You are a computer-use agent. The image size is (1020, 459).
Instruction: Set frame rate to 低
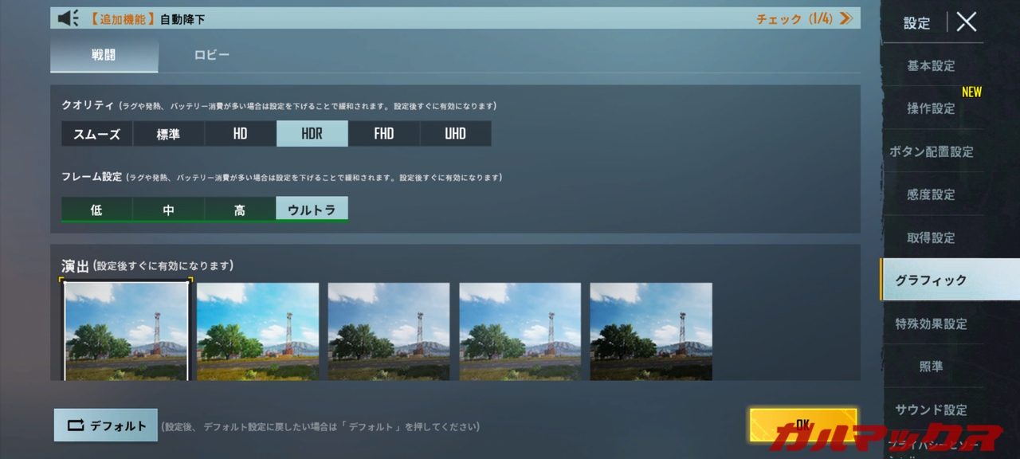[x=96, y=210]
